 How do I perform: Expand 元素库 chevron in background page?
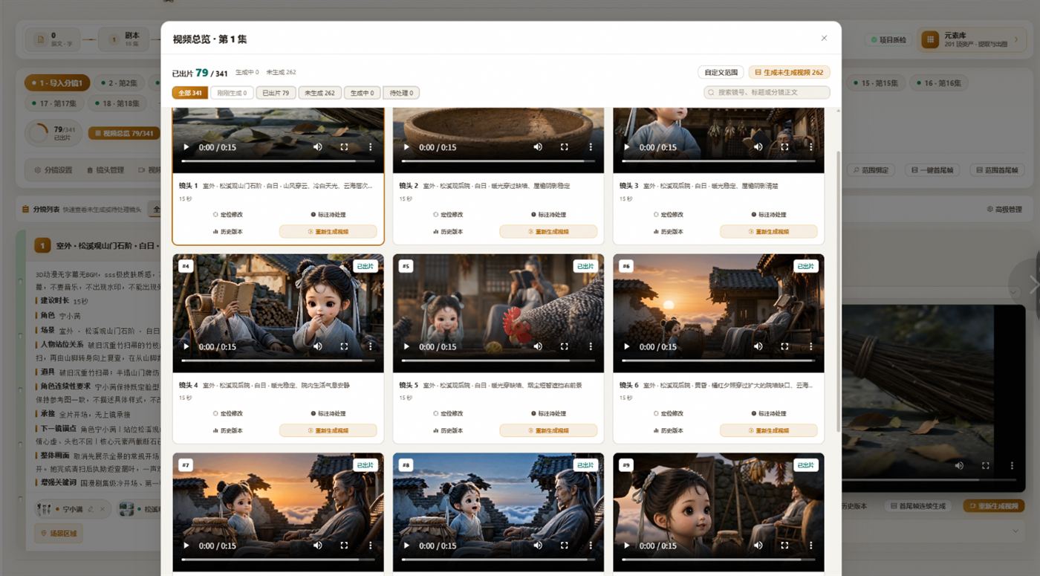click(1016, 40)
